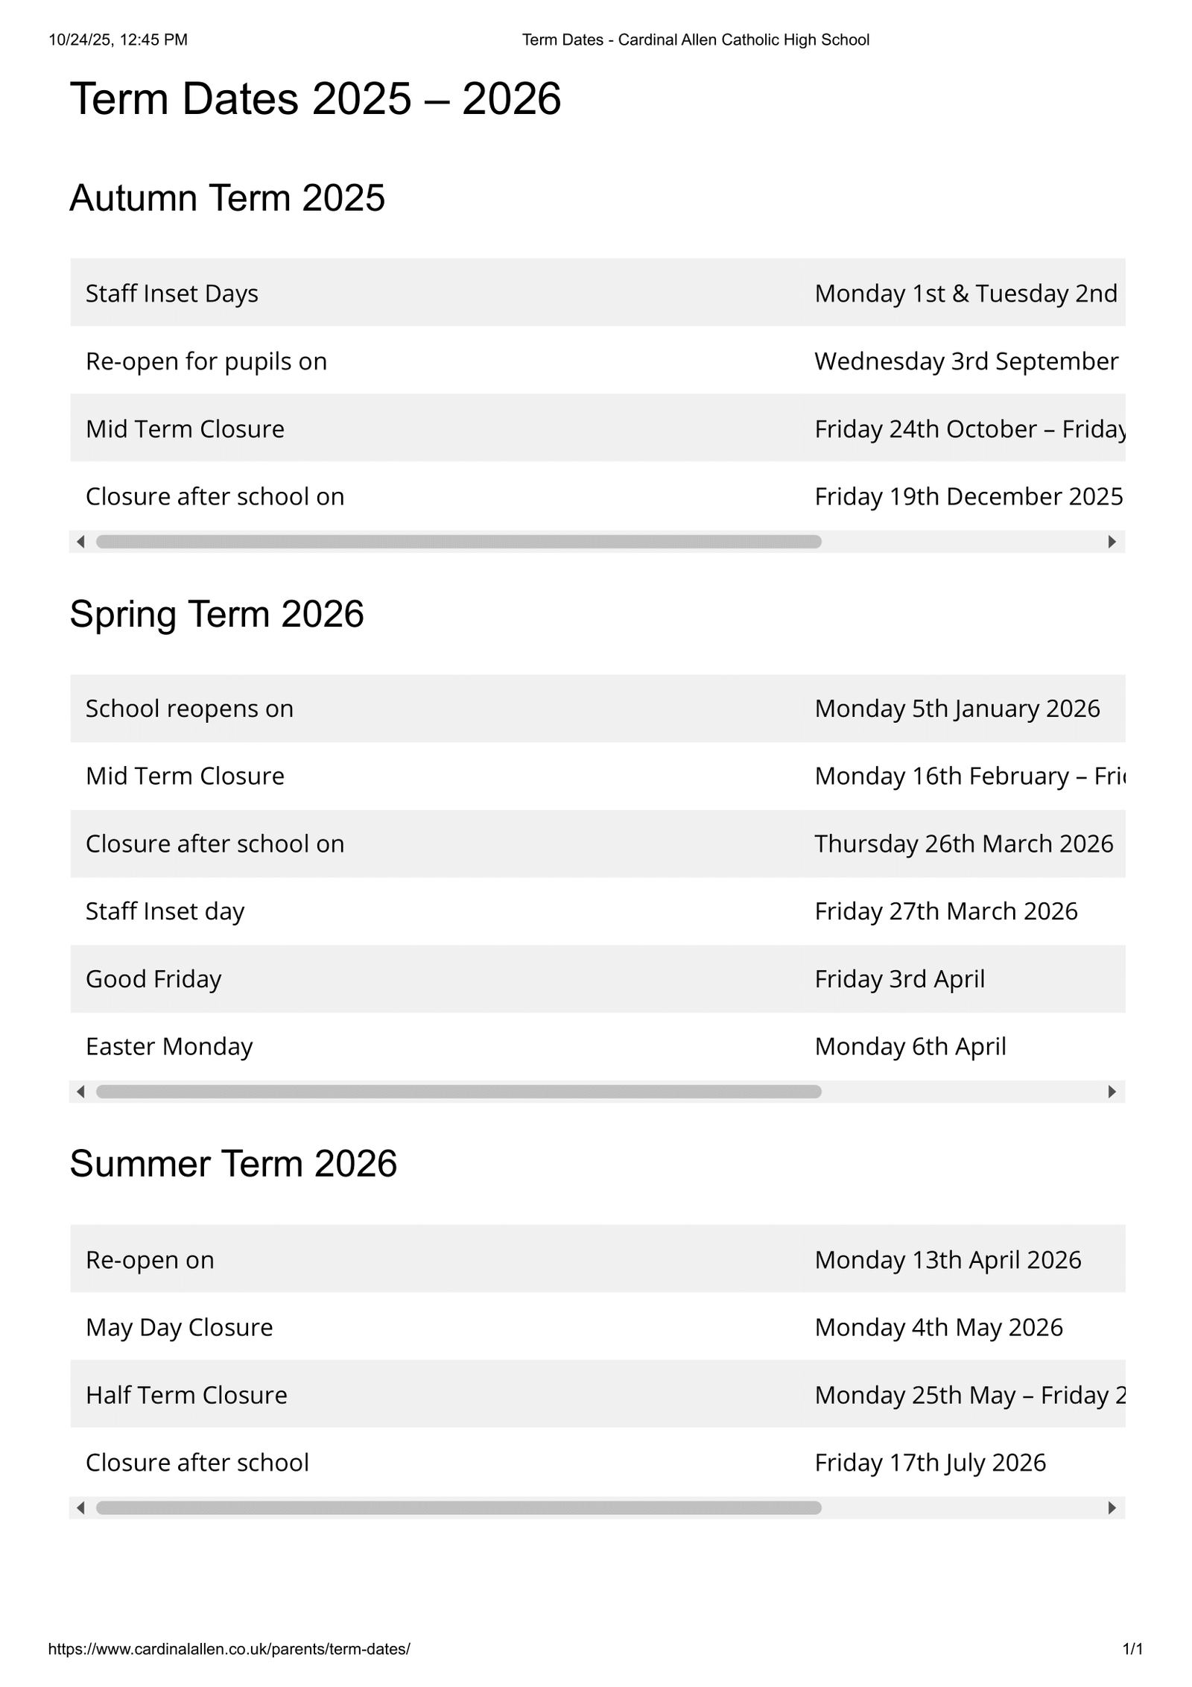
Task: Click the 'Easter Monday' row label
Action: 169,1047
